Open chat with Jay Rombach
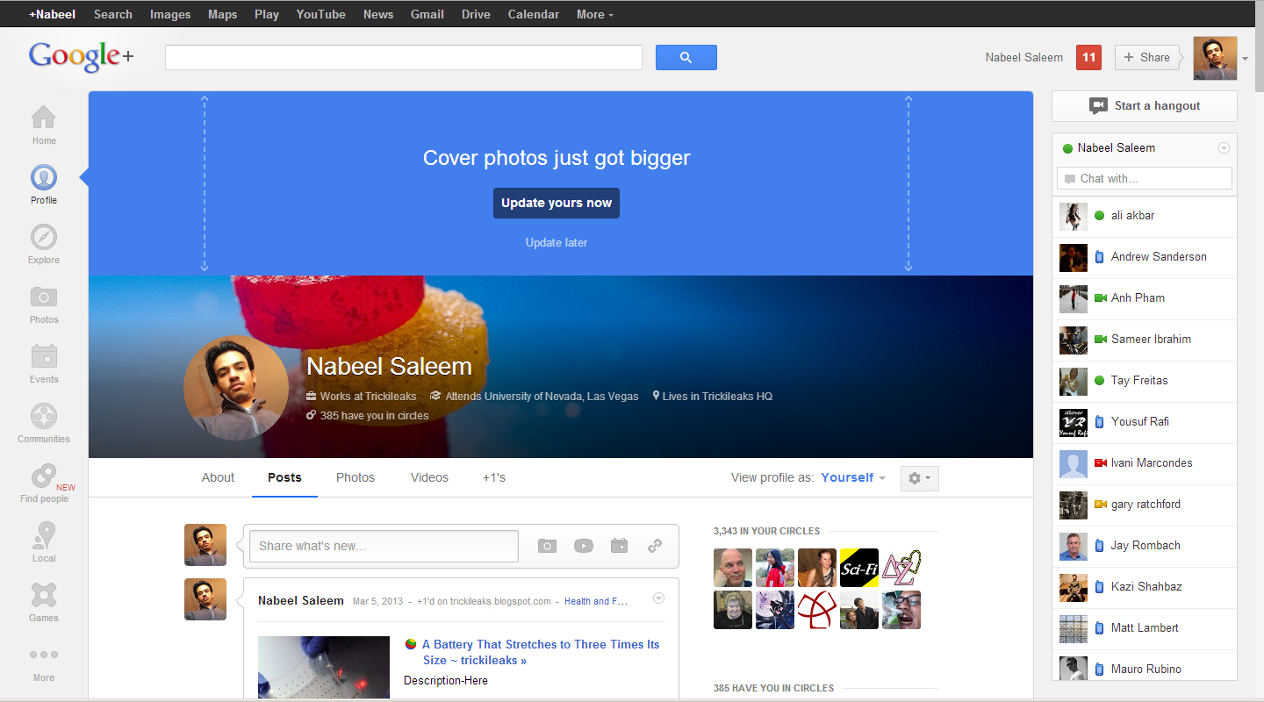Screen dimensions: 1264x702 [1145, 546]
